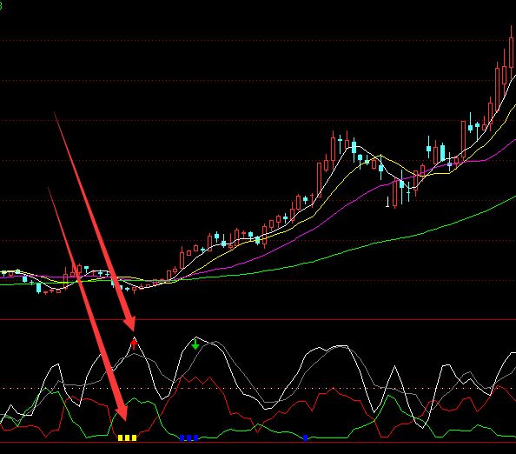
Task: Click the red up-arrow buy signal marker
Action: (x=134, y=344)
